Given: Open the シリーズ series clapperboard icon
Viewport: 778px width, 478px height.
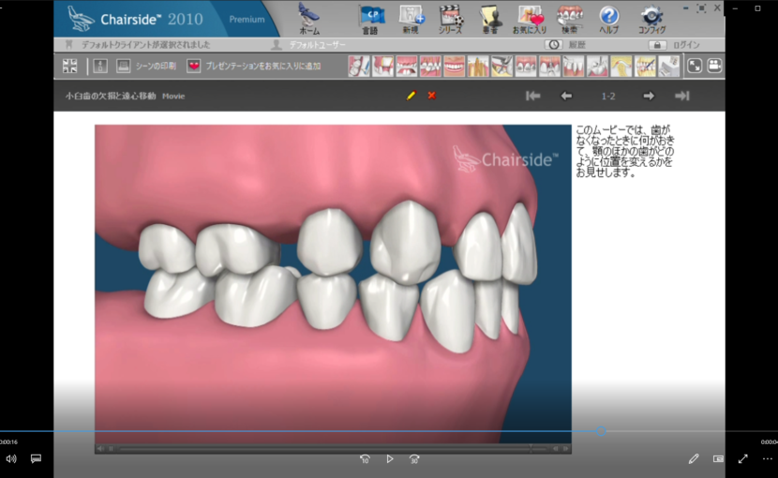Looking at the screenshot, I should tap(451, 19).
